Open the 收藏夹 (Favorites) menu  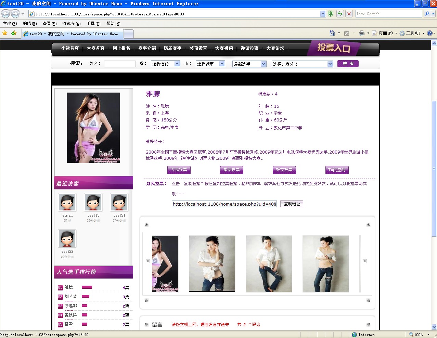pos(72,24)
